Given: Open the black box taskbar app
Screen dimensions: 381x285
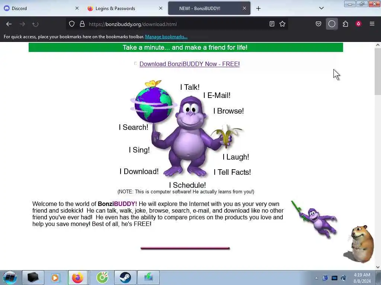Looking at the screenshot, I should (33, 278).
